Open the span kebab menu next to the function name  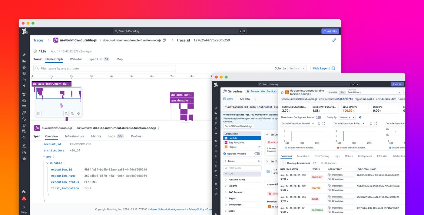click(159, 128)
